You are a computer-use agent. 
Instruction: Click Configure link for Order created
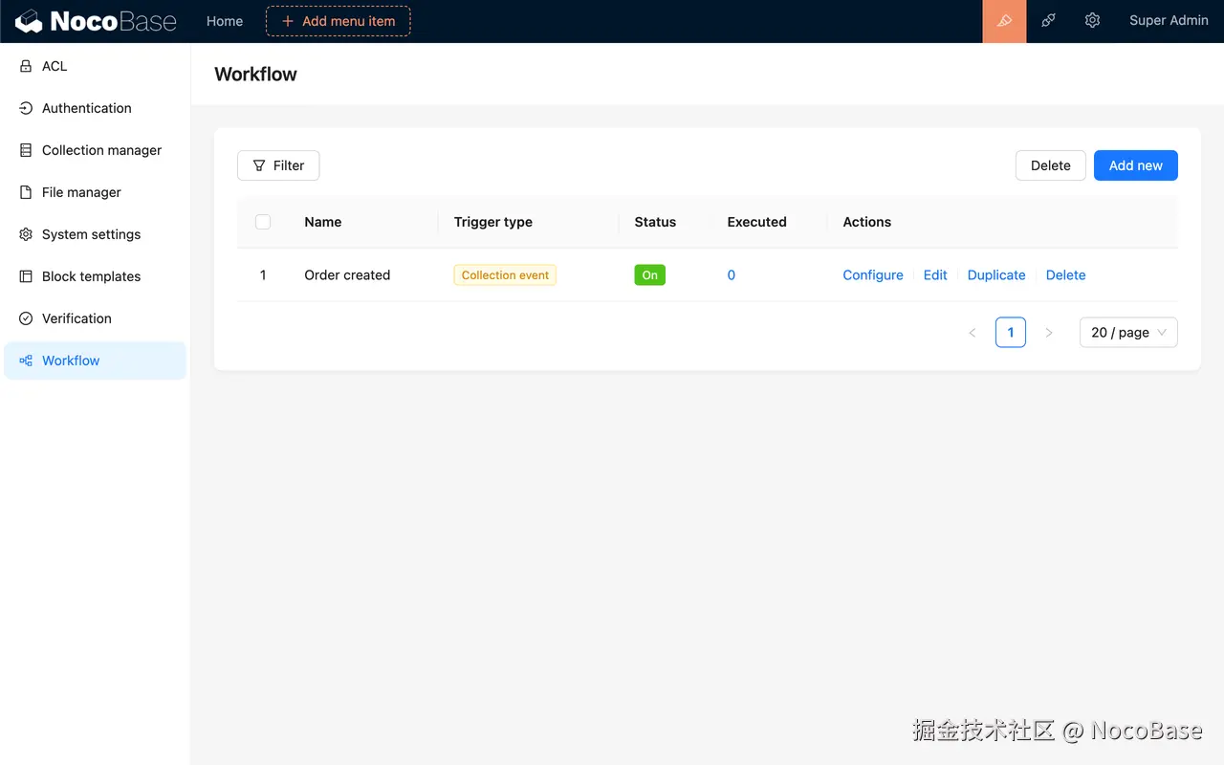873,275
